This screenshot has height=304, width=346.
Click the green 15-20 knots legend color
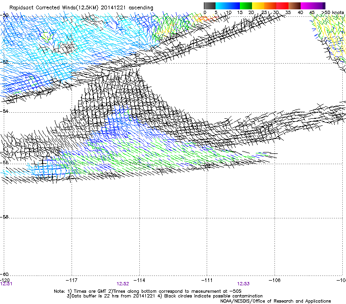(x=246, y=6)
